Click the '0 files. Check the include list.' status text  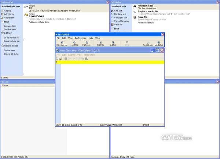click(x=14, y=157)
